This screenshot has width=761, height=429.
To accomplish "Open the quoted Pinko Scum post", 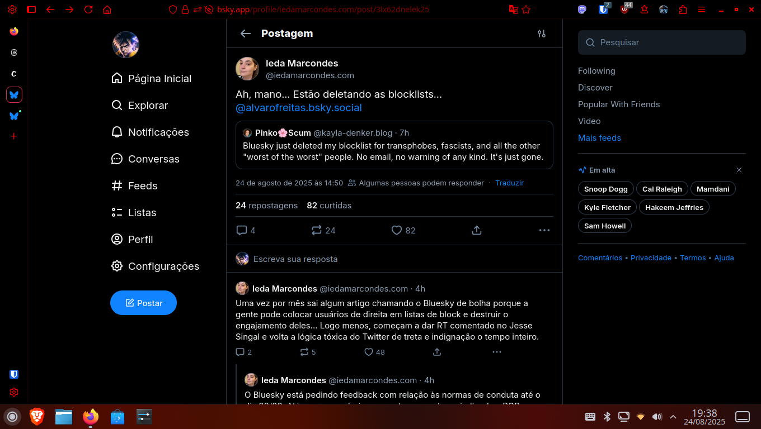I will (x=394, y=145).
